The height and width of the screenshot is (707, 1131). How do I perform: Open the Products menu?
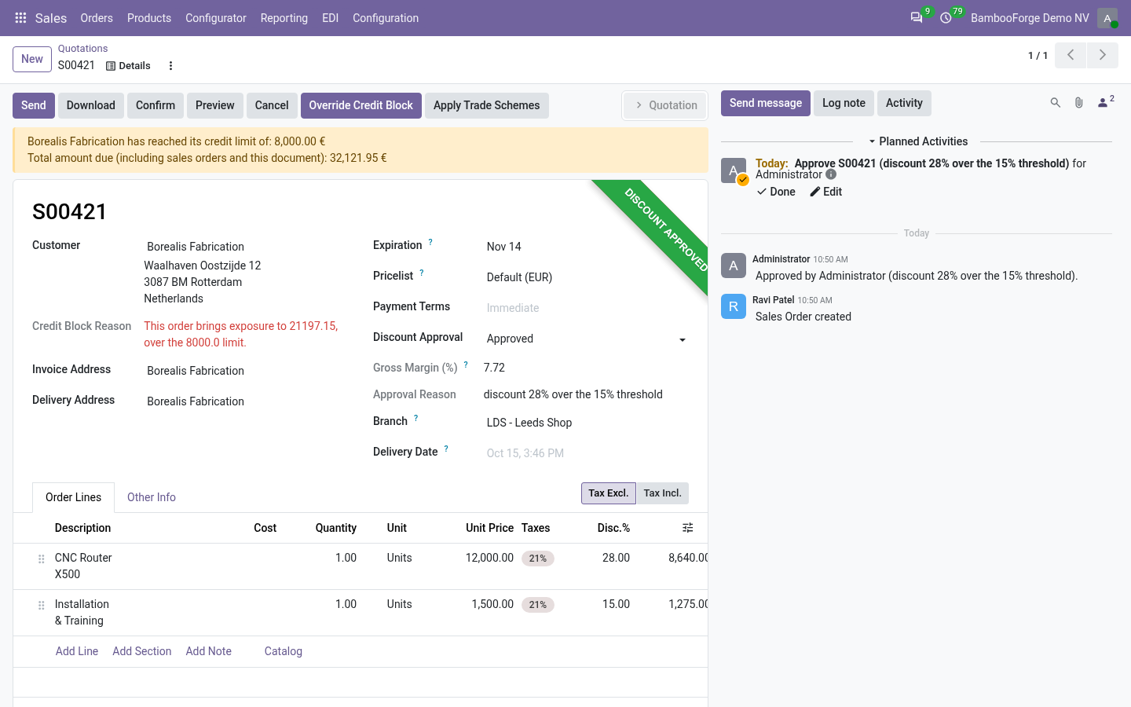coord(149,18)
